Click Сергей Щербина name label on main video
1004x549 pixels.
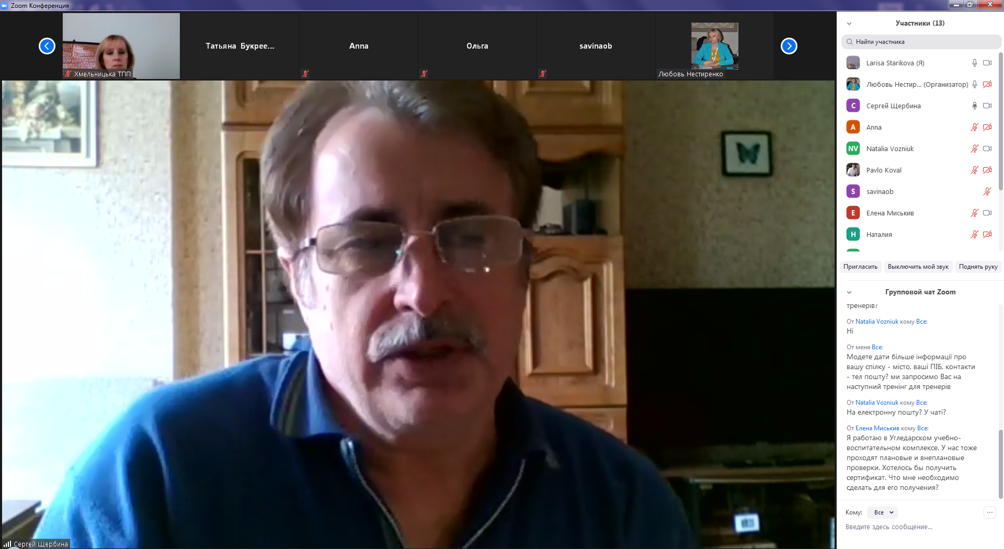[41, 544]
